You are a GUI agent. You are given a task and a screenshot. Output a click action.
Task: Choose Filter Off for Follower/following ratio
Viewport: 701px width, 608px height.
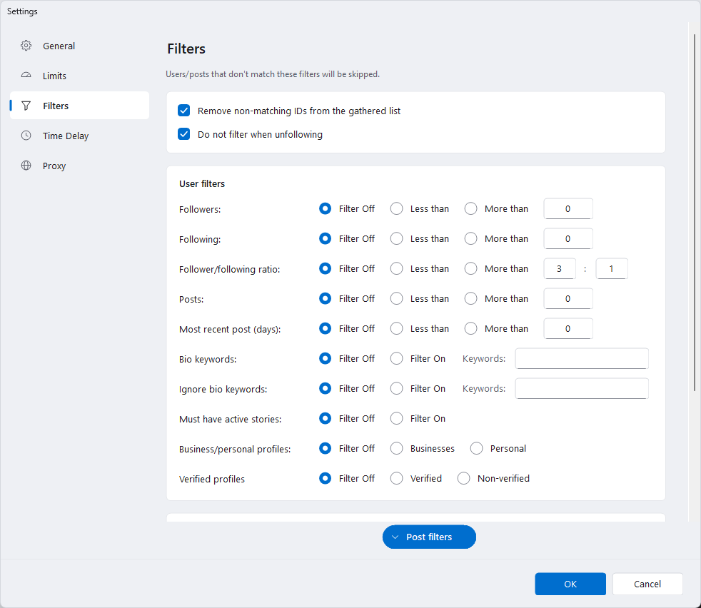[x=325, y=269]
